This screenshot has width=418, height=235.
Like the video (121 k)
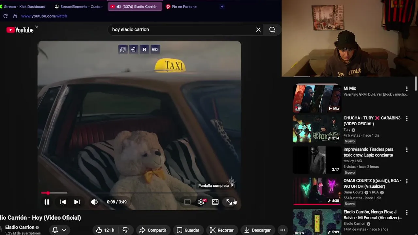pos(105,230)
